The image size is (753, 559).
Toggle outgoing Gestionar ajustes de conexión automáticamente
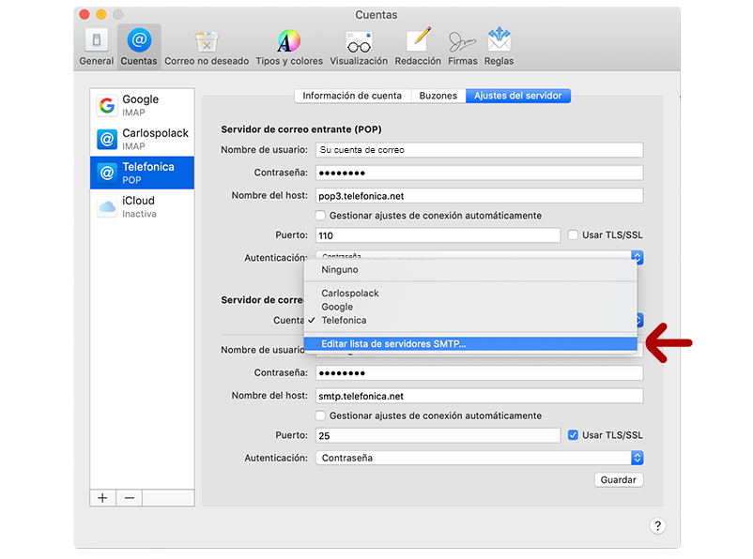[320, 415]
